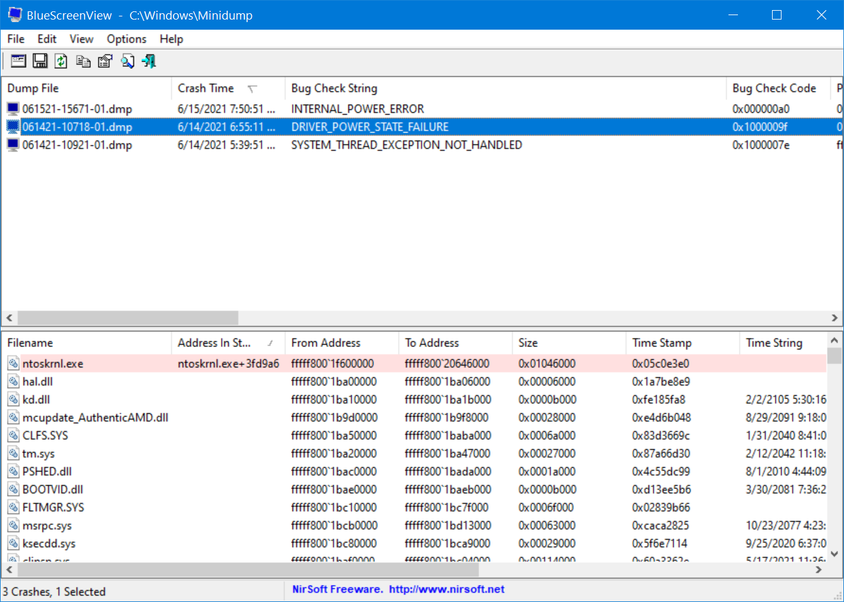Click blue screen icon beside 061521-15671-01.dmp
This screenshot has width=844, height=602.
pos(13,108)
